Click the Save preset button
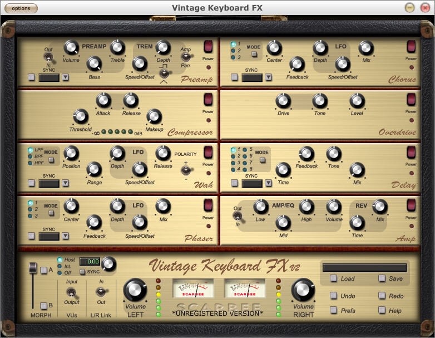This screenshot has width=435, height=338. [382, 278]
